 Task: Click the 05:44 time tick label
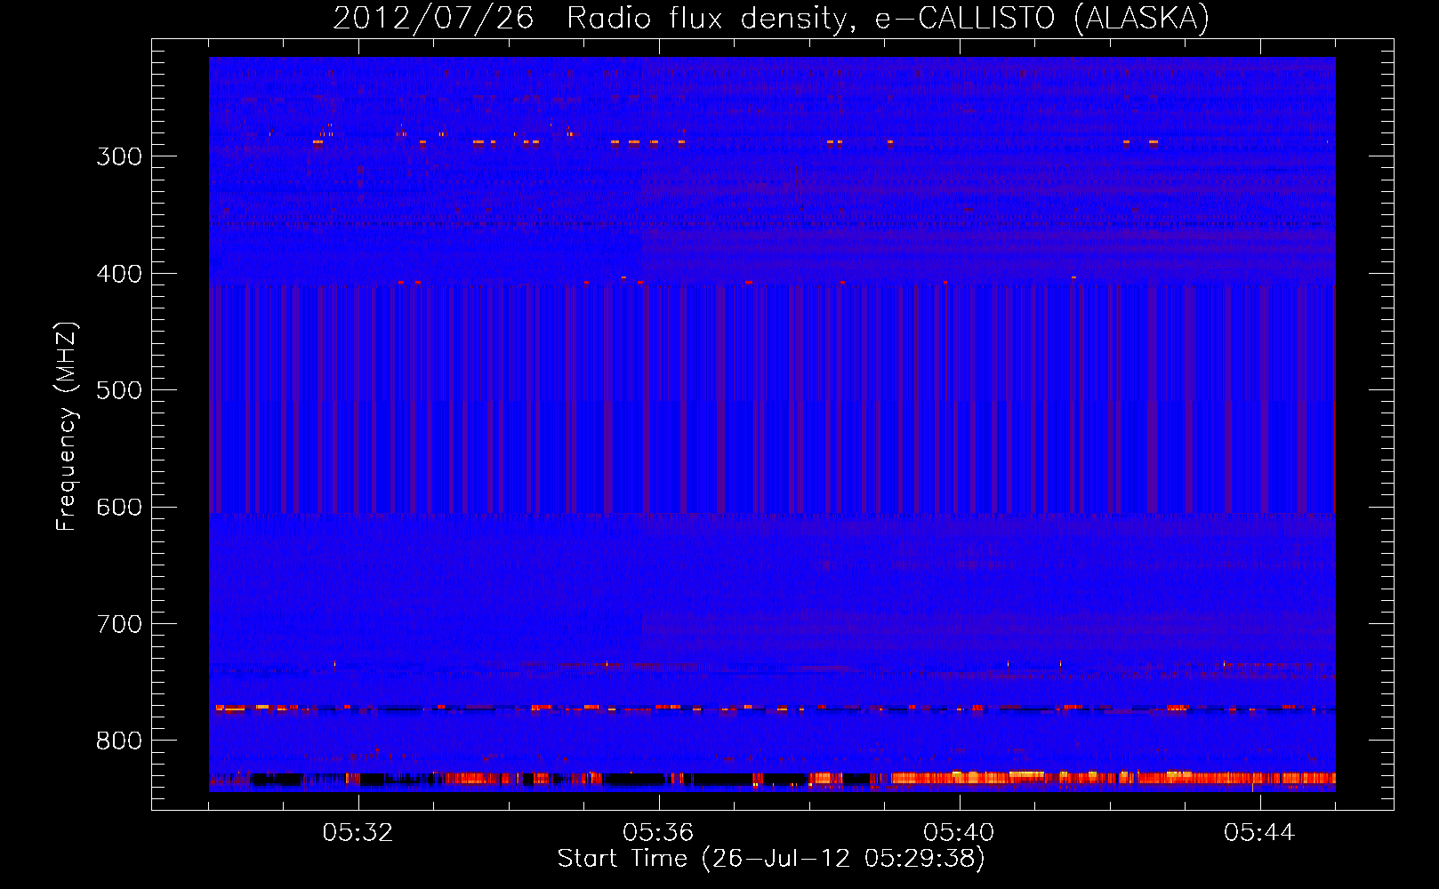coord(1259,833)
